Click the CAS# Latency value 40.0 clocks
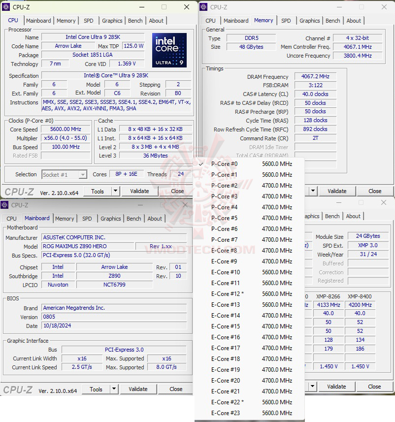 pos(315,94)
